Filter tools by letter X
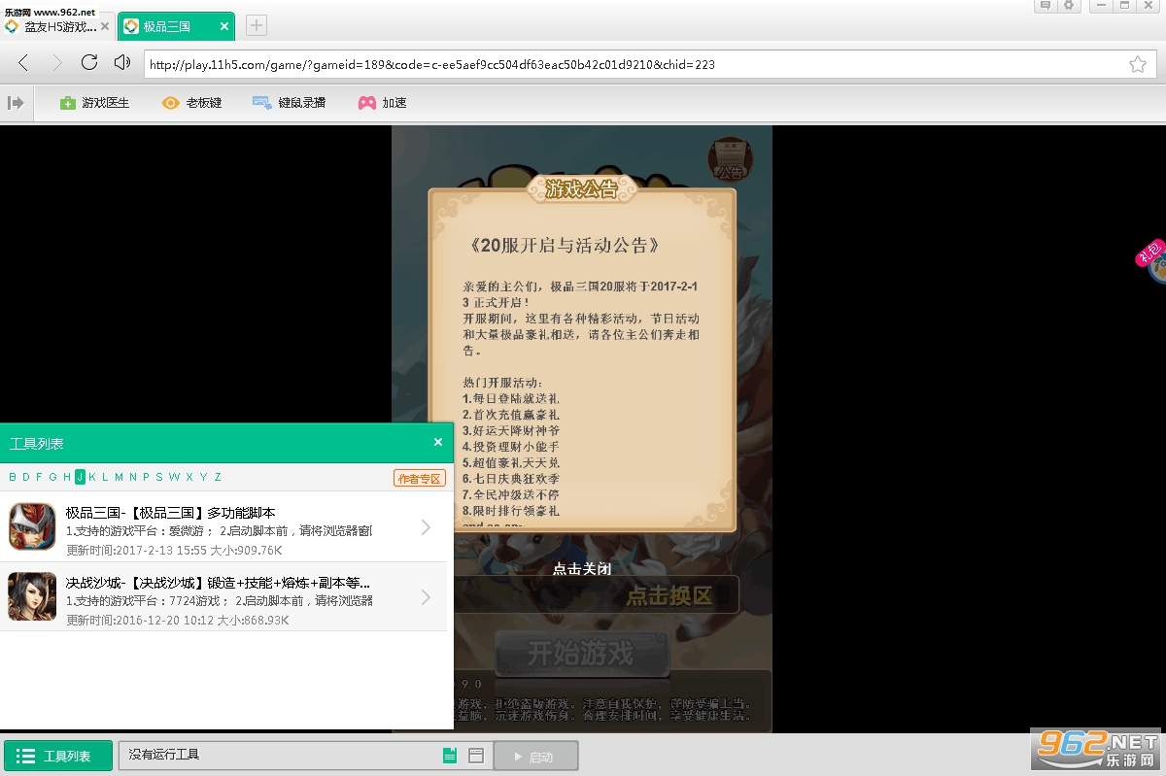The width and height of the screenshot is (1166, 776). (189, 477)
